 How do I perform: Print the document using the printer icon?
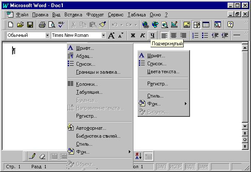(x=42, y=25)
